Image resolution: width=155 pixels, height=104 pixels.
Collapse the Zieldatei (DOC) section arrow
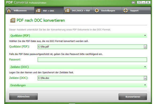tap(145, 67)
